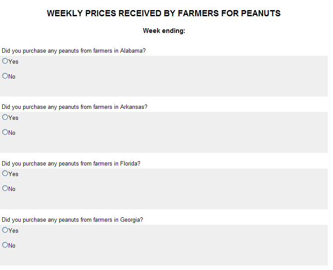333x270 pixels.
Task: Click the Alabama peanut purchase question text
Action: [74, 51]
